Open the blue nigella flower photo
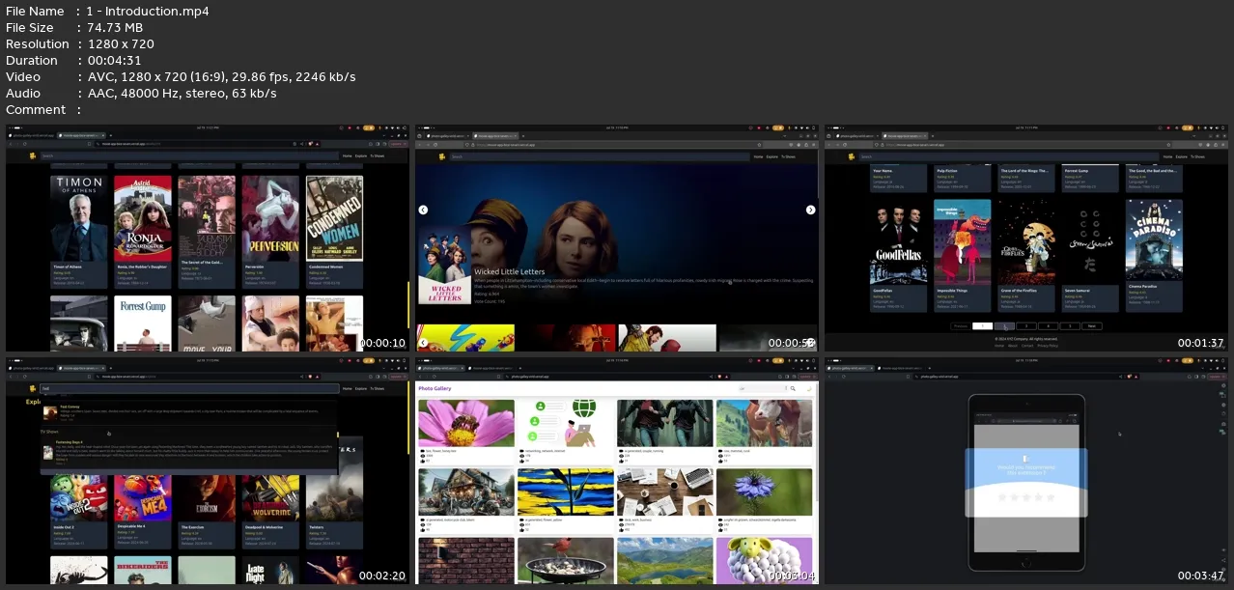The height and width of the screenshot is (590, 1234). pyautogui.click(x=764, y=492)
